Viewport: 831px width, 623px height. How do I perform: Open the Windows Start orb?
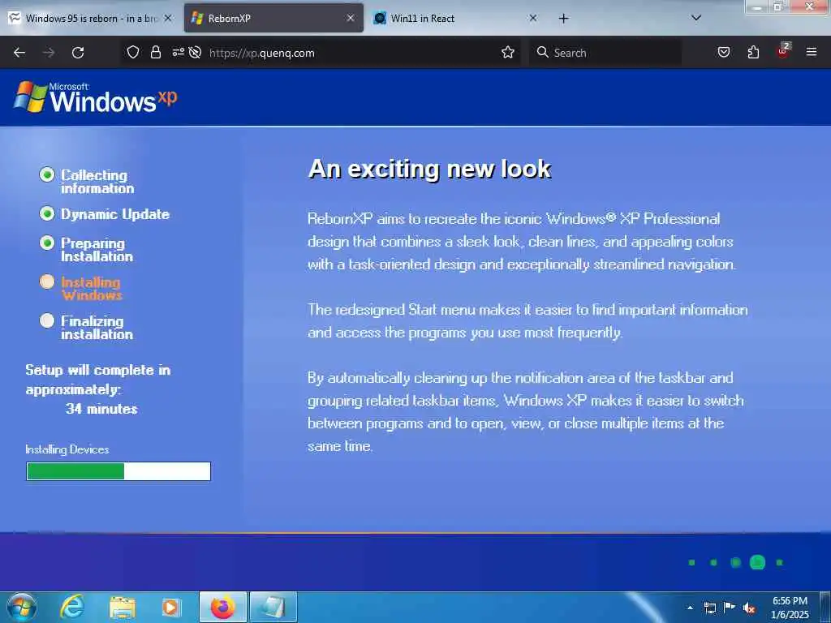[x=22, y=607]
